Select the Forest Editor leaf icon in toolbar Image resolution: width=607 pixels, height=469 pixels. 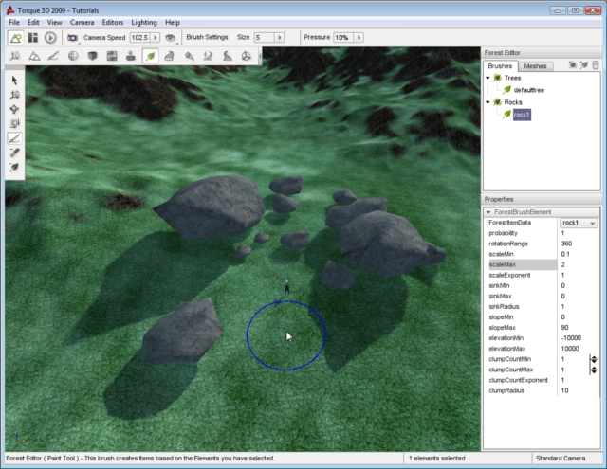(150, 56)
